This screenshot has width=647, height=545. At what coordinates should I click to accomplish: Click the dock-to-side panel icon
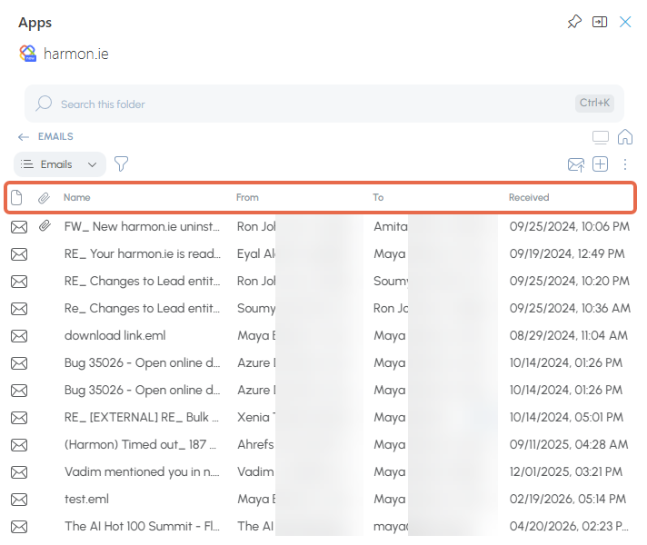(x=600, y=22)
